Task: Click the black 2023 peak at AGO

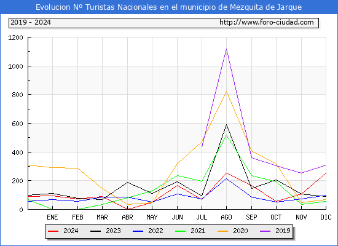Action: click(226, 124)
